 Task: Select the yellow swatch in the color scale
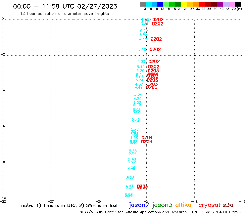[184, 4]
